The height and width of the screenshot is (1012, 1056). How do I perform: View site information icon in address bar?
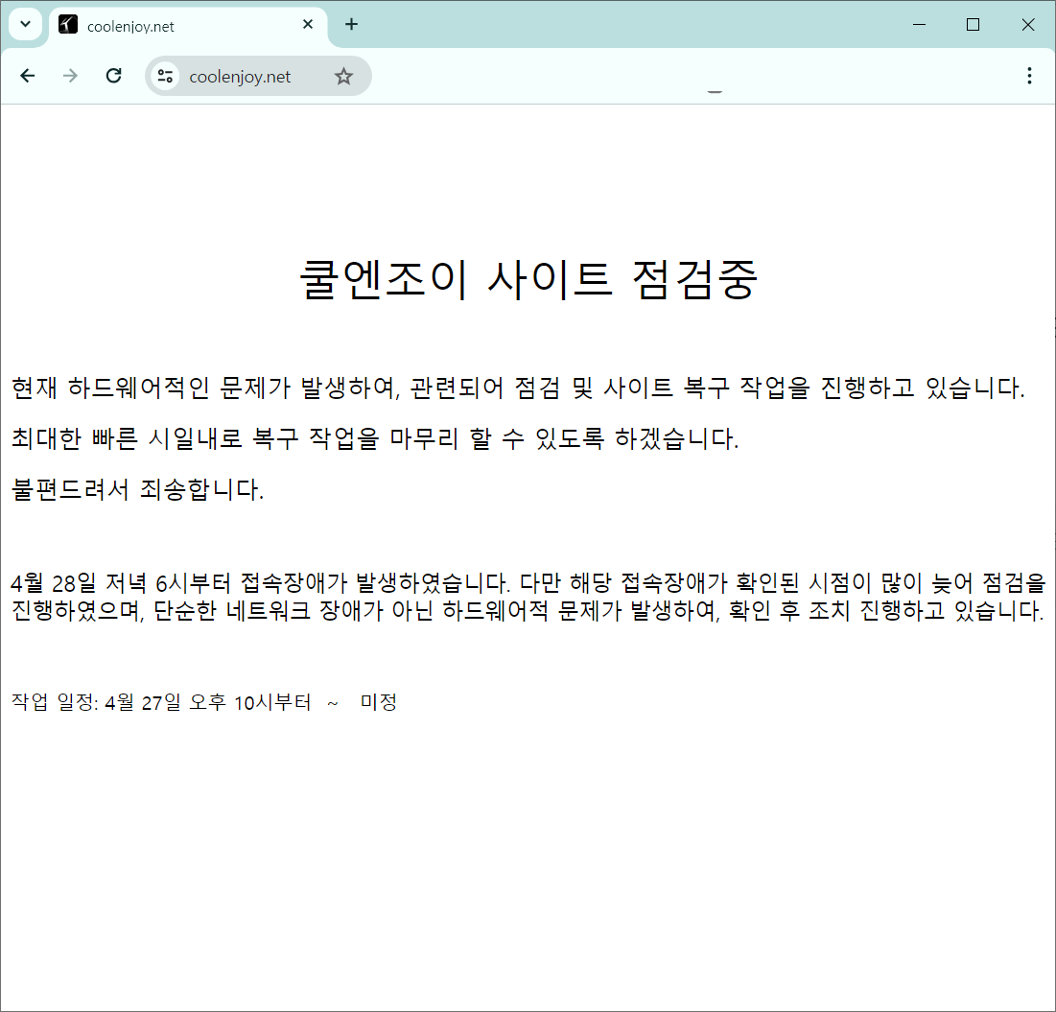[165, 76]
